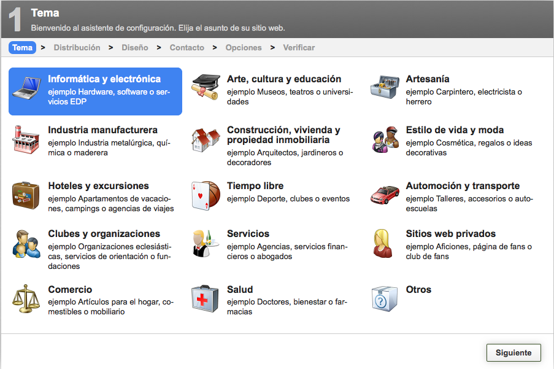Viewport: 554px width, 369px height.
Task: Select the graduation cap icon for Arte, cultura
Action: (206, 88)
